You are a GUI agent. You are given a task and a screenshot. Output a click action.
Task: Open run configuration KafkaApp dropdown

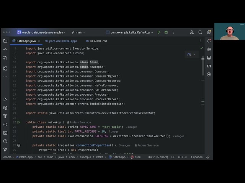[x=129, y=32]
